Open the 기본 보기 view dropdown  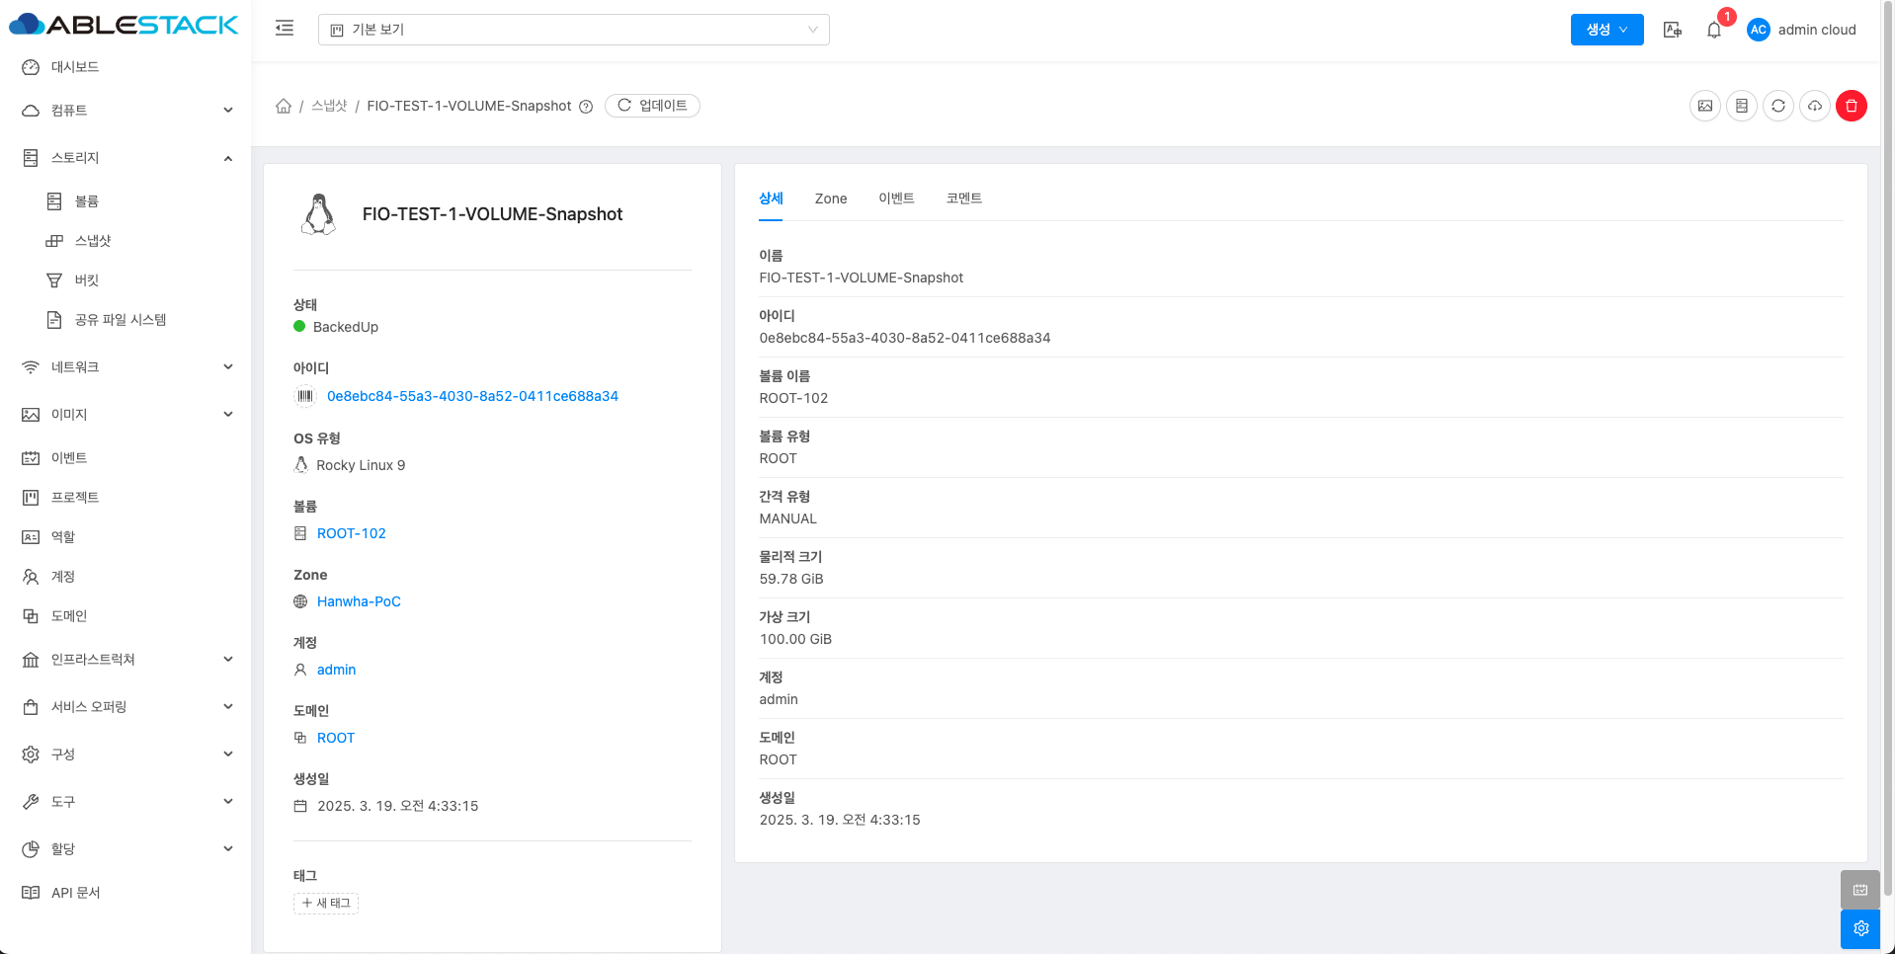(573, 30)
